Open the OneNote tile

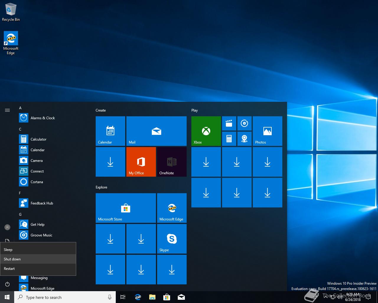[x=172, y=162]
